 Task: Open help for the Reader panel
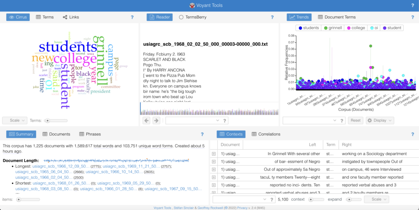pos(272,17)
